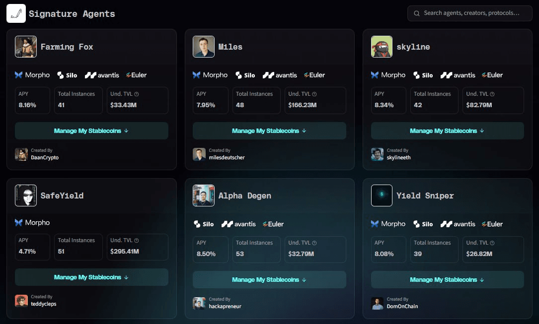Open the hackapreneur creator profile
Image resolution: width=539 pixels, height=324 pixels.
coord(225,306)
